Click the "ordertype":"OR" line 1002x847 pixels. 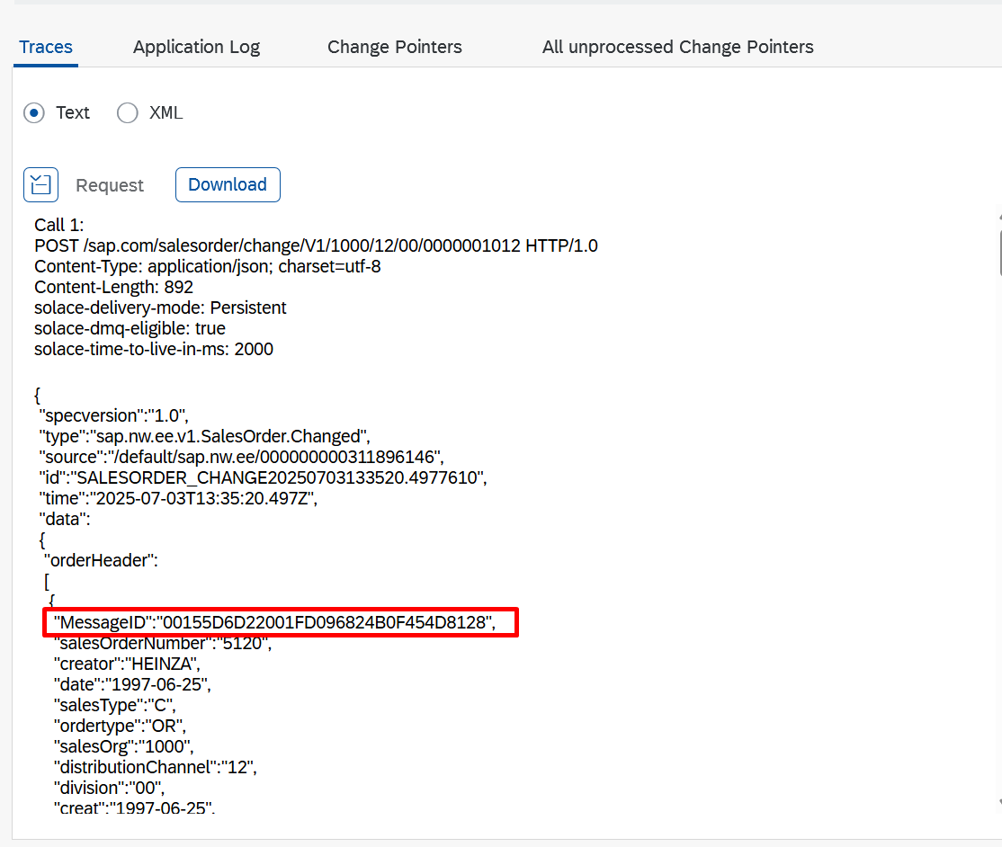[121, 726]
